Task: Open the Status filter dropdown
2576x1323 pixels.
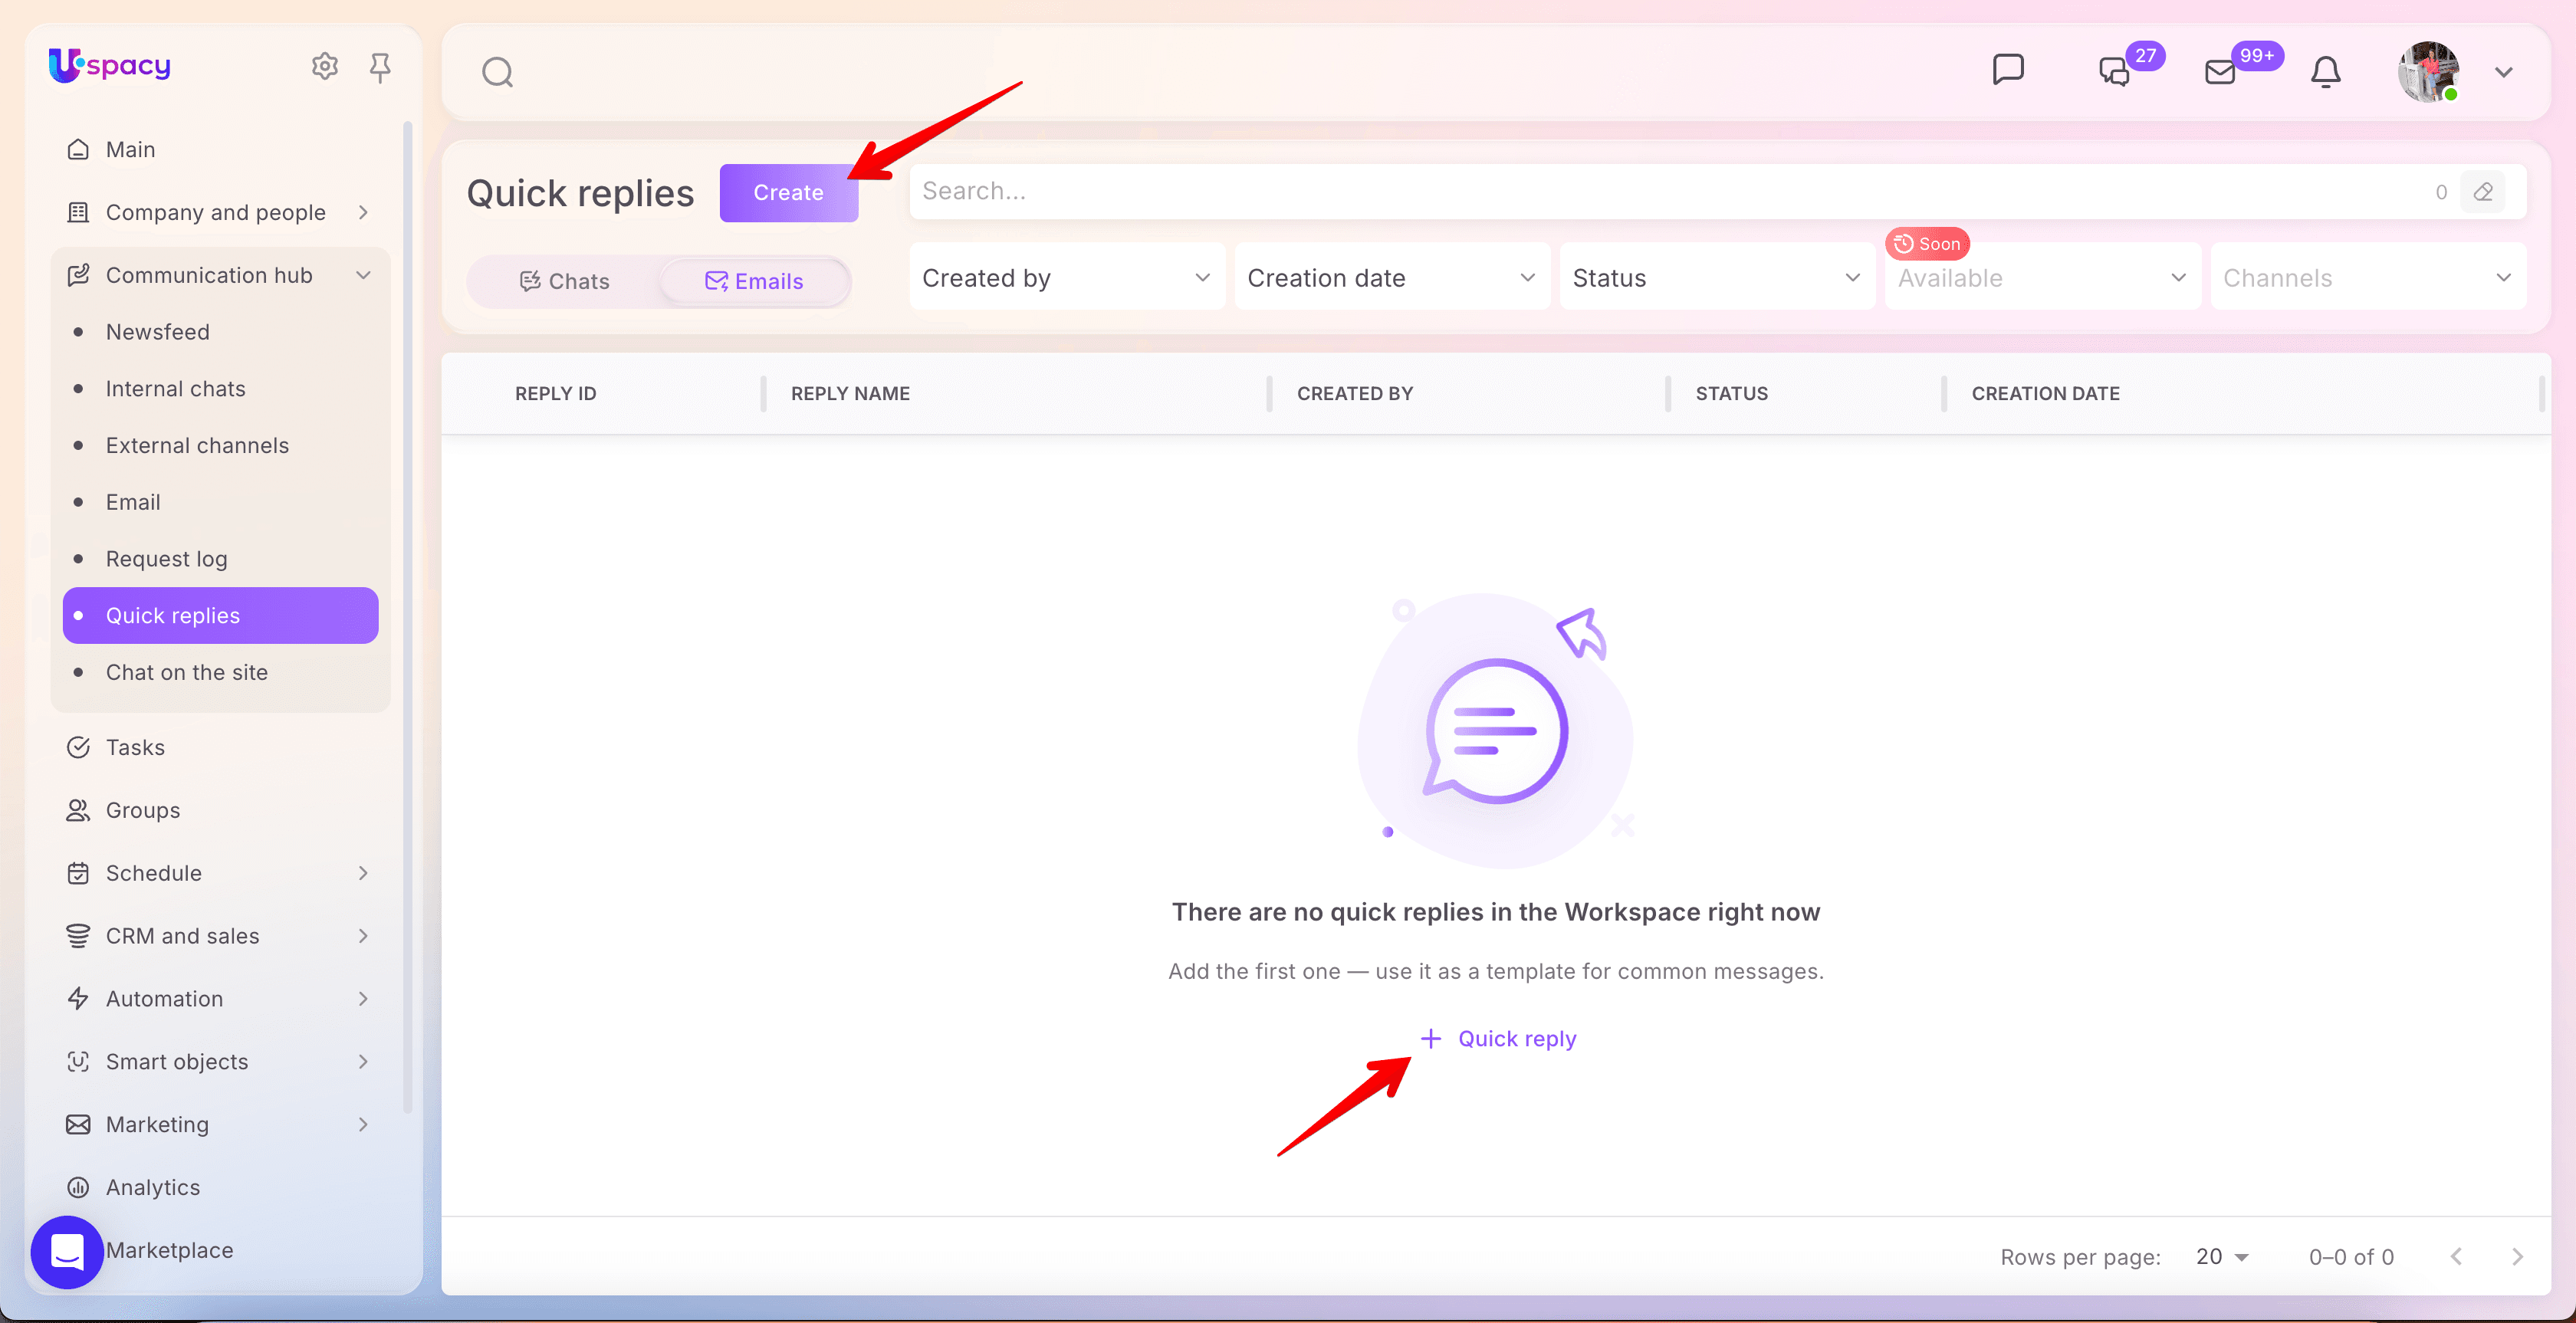Action: coord(1717,278)
